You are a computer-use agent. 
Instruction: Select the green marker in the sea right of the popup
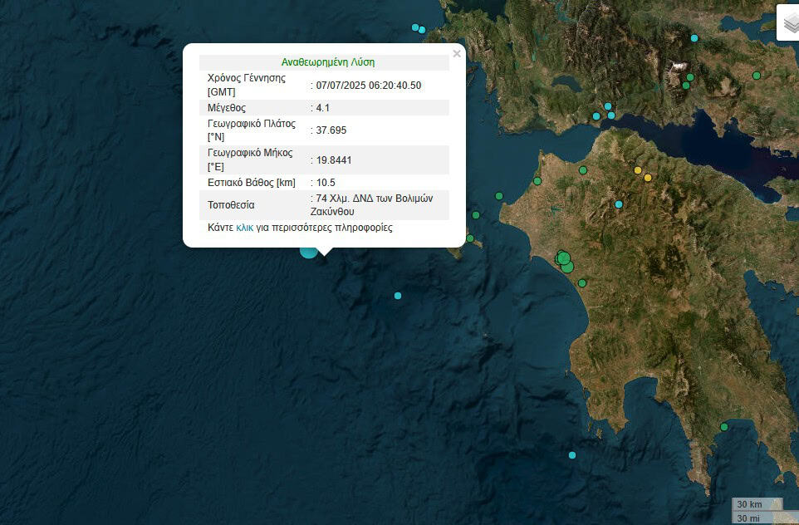[499, 196]
